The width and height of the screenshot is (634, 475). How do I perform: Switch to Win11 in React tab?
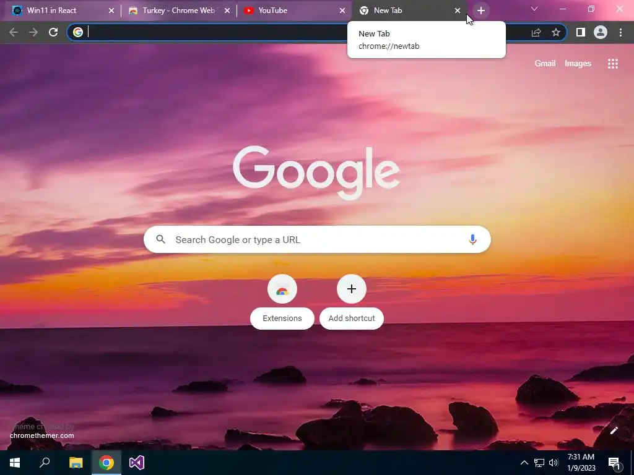coord(63,11)
